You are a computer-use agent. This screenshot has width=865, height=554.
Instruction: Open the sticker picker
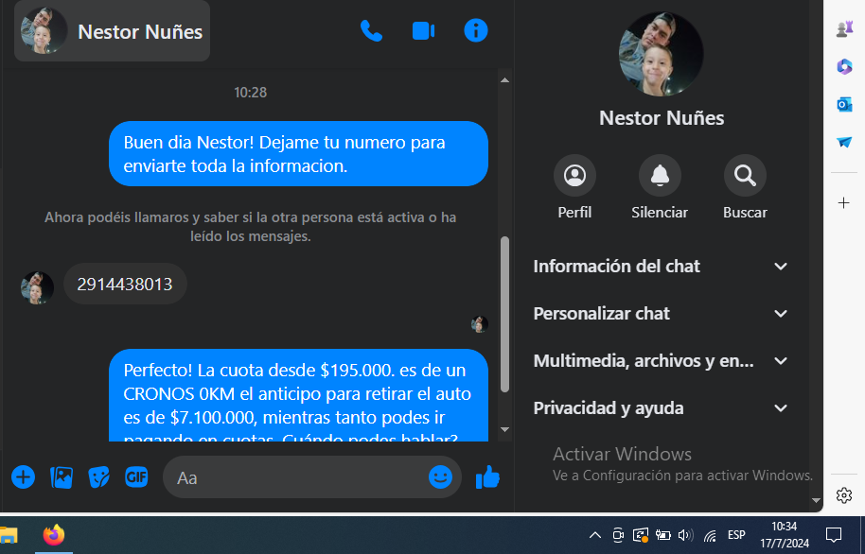tap(98, 477)
